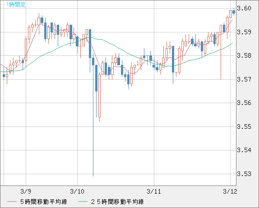Click the last blue candlestick near 3.60
Screen dimensions: 259x208
[234, 12]
